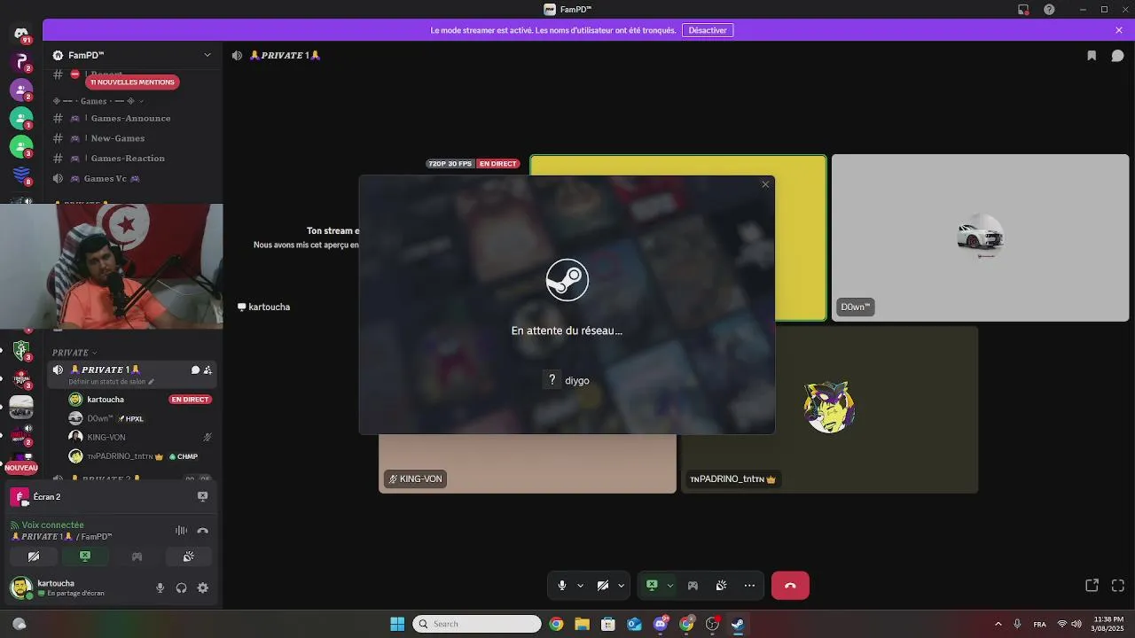Toggle camera in the call control bar
This screenshot has width=1135, height=638.
603,586
